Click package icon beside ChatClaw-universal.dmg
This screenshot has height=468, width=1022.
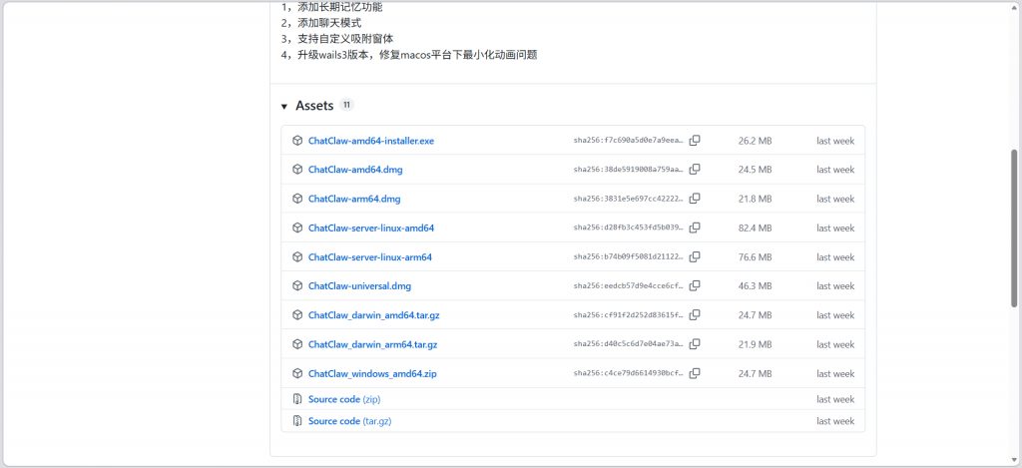click(x=297, y=285)
